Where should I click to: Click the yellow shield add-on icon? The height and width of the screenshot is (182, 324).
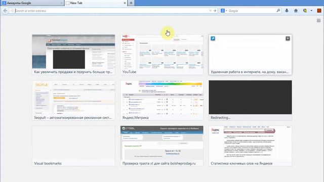point(305,11)
